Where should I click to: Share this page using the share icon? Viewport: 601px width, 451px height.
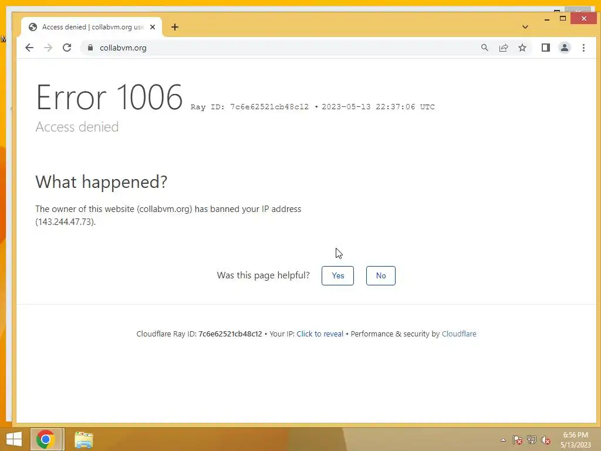(x=503, y=48)
